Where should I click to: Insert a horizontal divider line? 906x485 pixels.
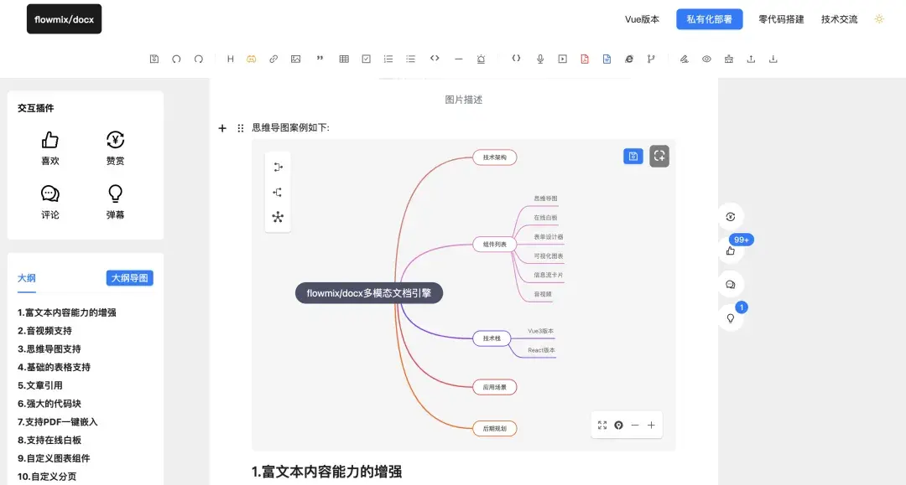(458, 59)
